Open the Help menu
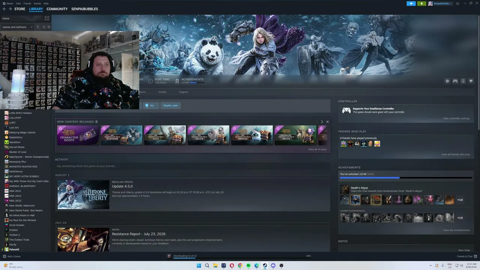This screenshot has width=480, height=270. tap(46, 3)
